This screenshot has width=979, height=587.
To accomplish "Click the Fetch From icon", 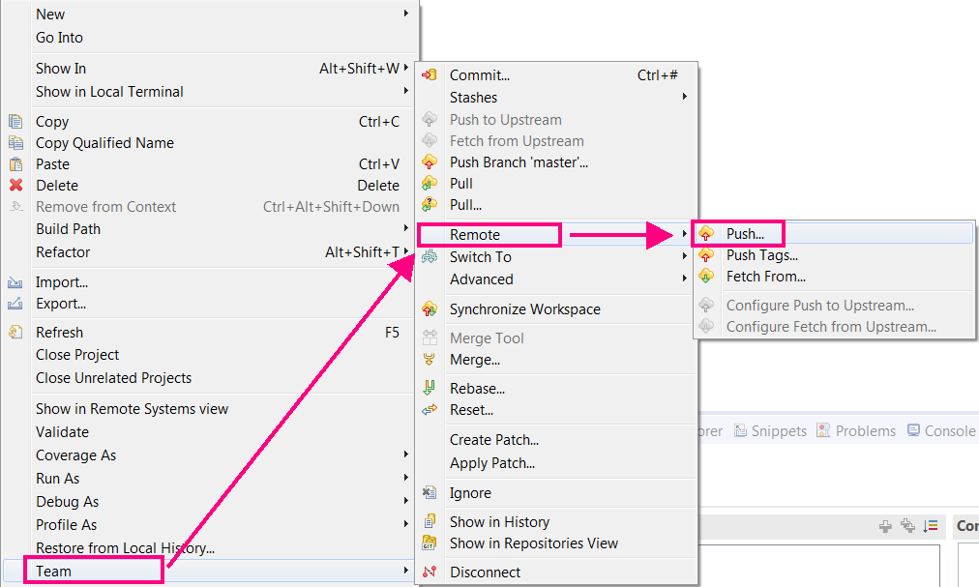I will click(706, 276).
